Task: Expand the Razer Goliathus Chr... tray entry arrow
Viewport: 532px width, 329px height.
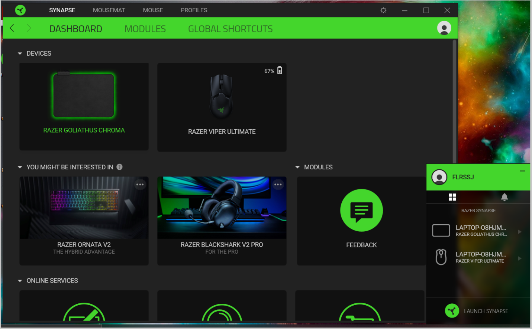Action: 520,232
